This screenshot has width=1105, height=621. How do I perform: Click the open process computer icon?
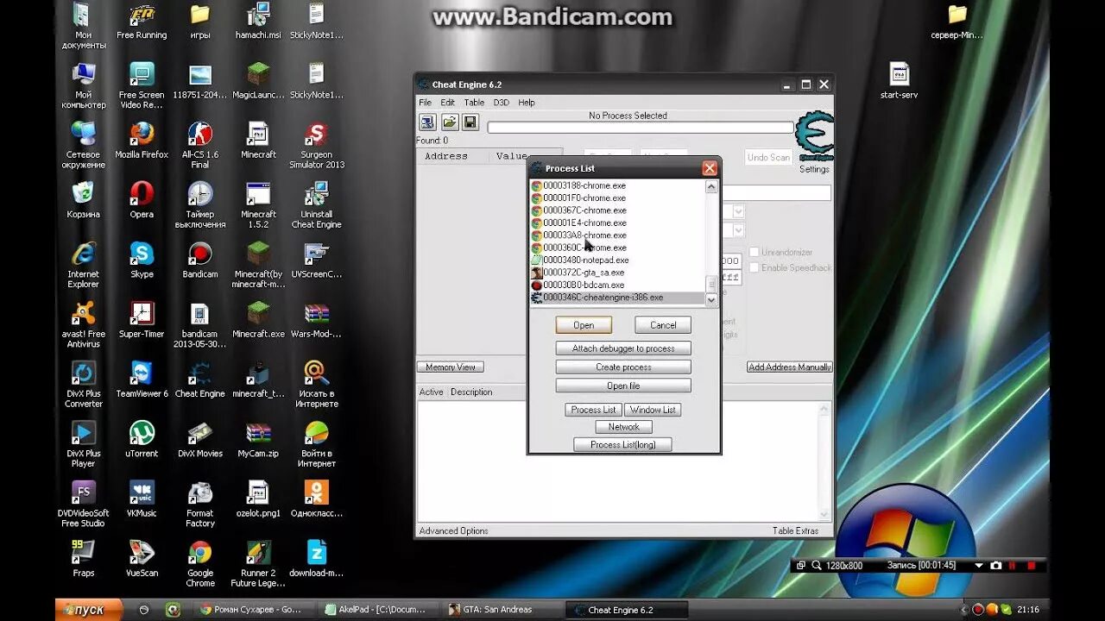(x=427, y=122)
